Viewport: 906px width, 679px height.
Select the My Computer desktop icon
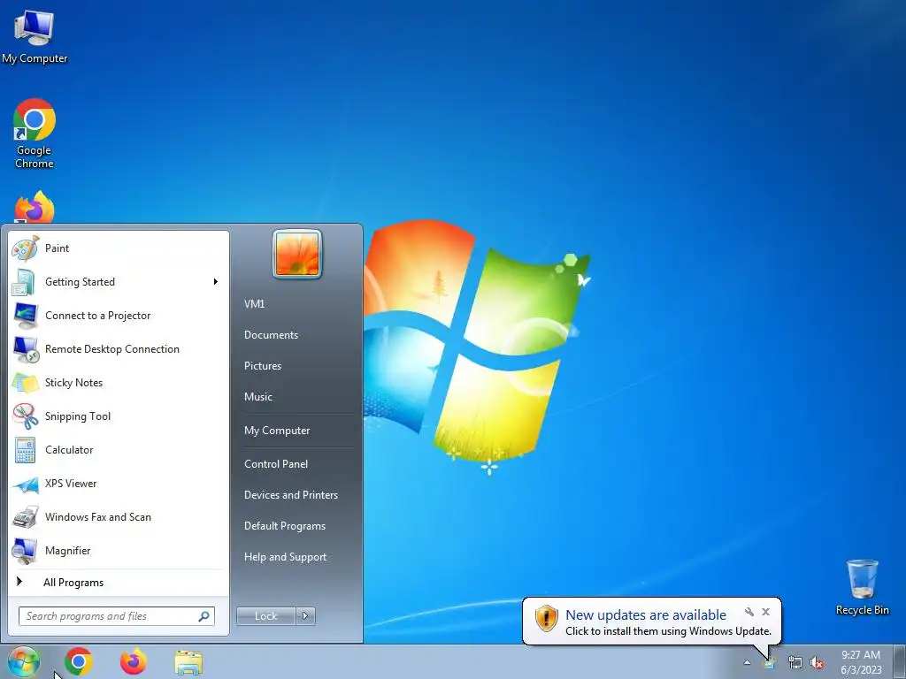[x=35, y=36]
